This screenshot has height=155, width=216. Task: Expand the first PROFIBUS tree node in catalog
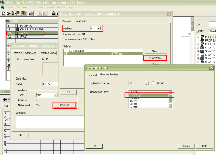coord(198,37)
